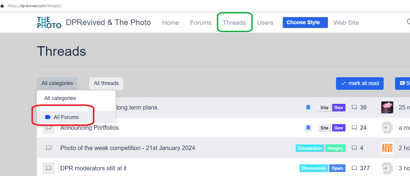Click the bookmark icon on long term plans thread
Image resolution: width=410 pixels, height=176 pixels.
click(308, 107)
